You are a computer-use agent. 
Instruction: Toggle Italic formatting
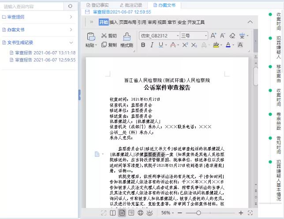(x=152, y=45)
